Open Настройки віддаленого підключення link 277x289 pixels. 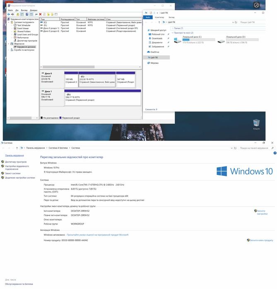pyautogui.click(x=17, y=168)
